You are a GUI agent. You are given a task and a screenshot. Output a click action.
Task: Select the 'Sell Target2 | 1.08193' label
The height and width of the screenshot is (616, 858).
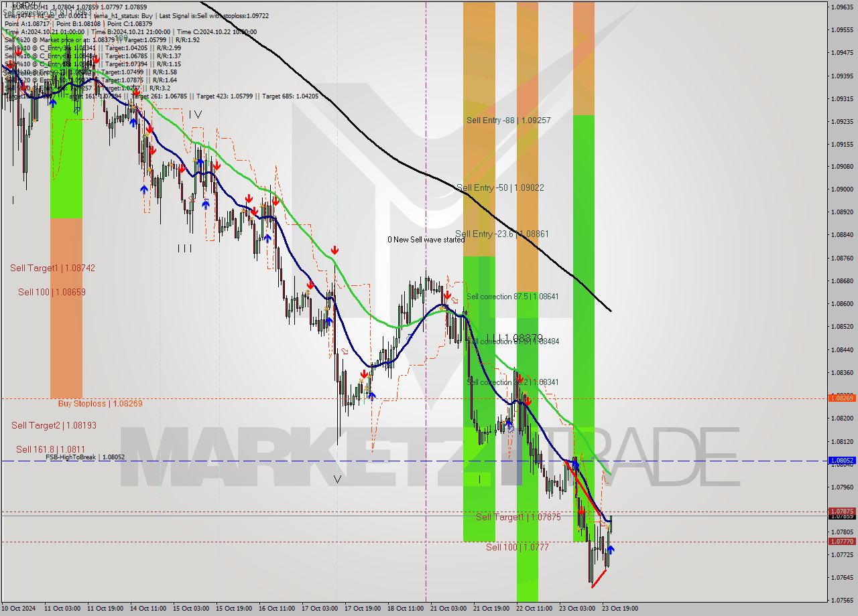click(x=54, y=425)
